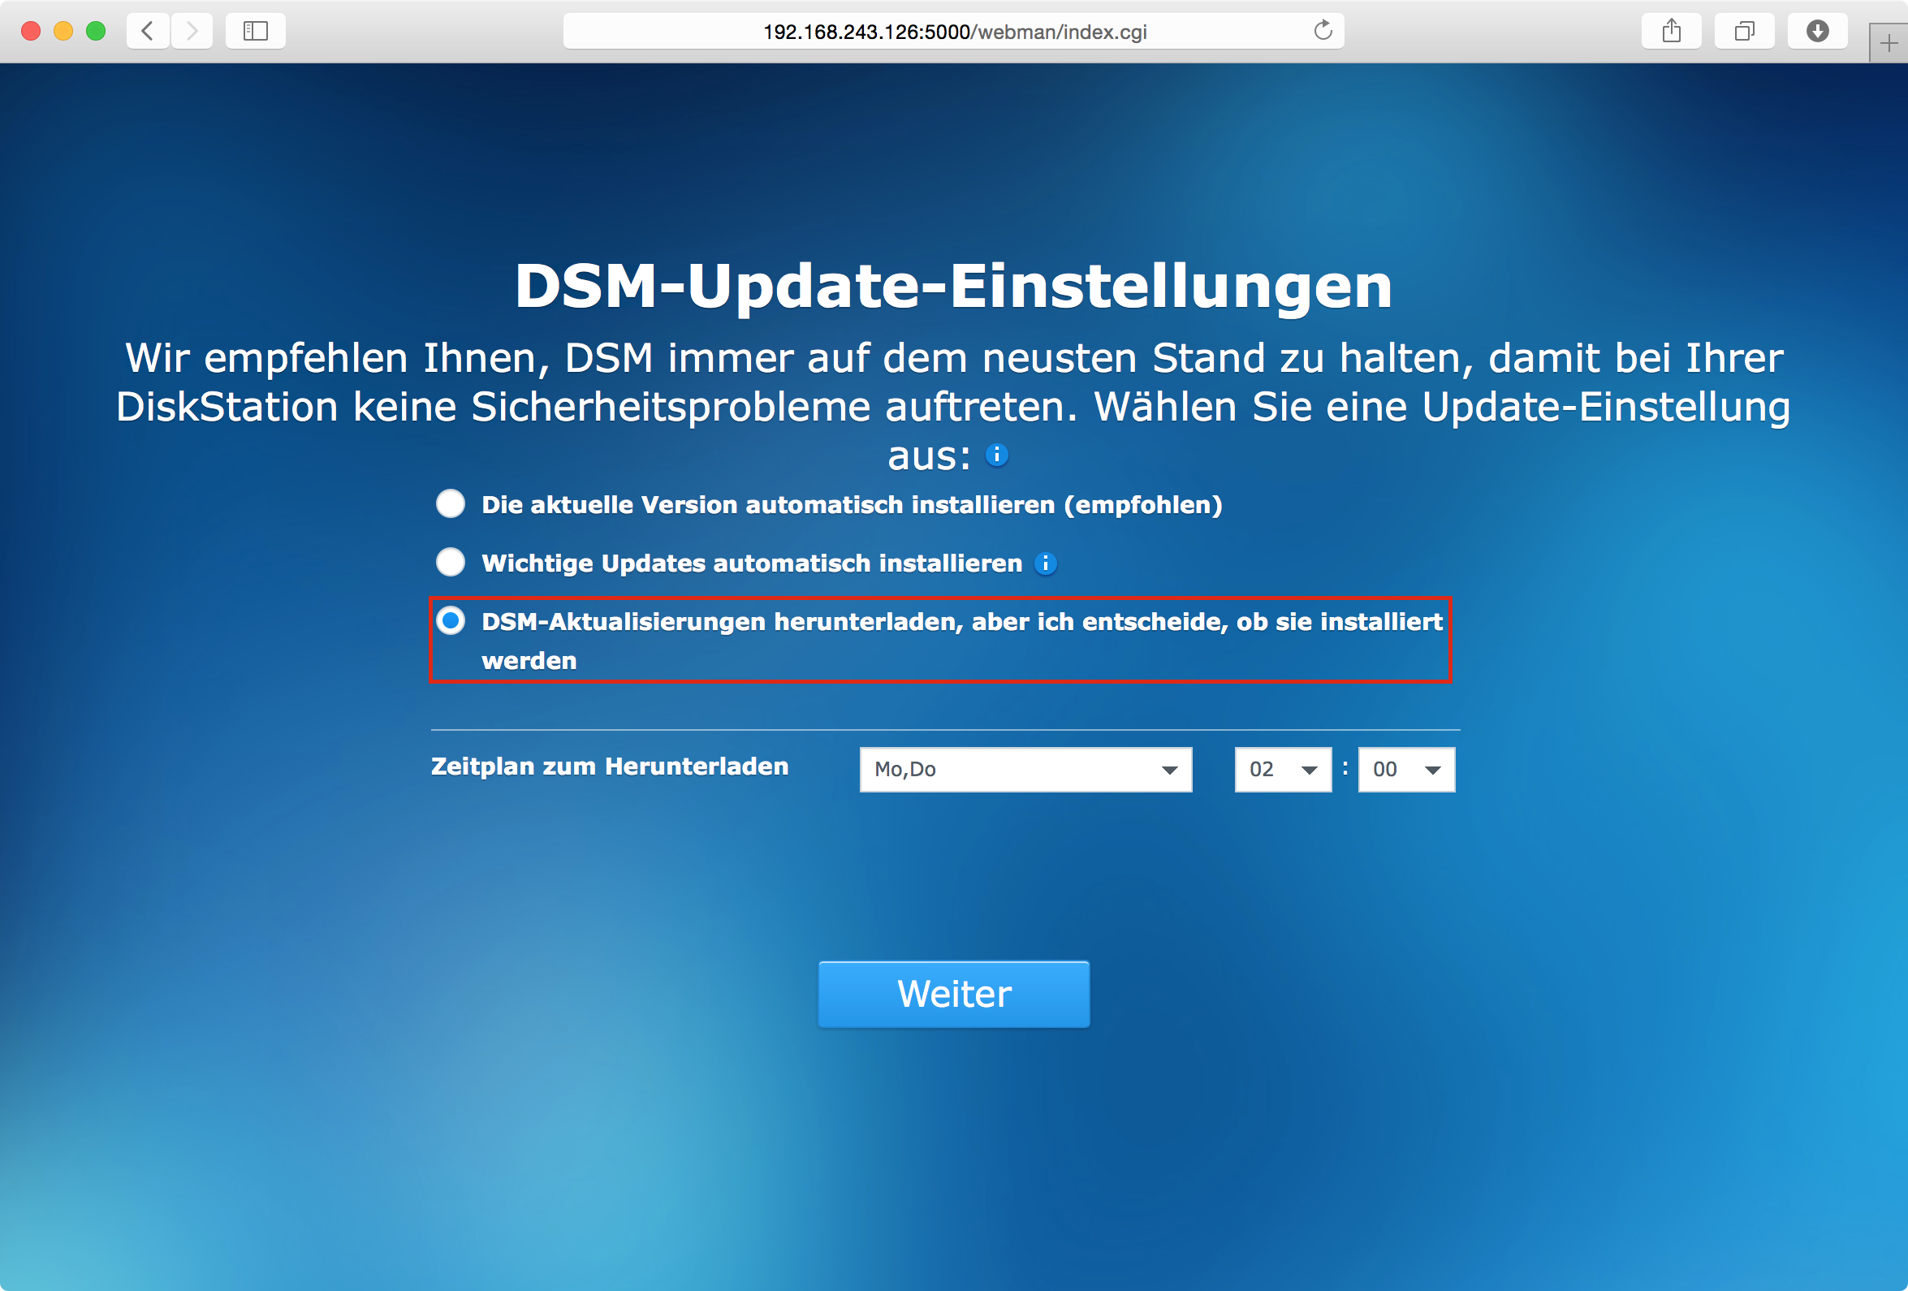Click the green fullscreen window button
Viewport: 1908px width, 1291px height.
coord(96,31)
